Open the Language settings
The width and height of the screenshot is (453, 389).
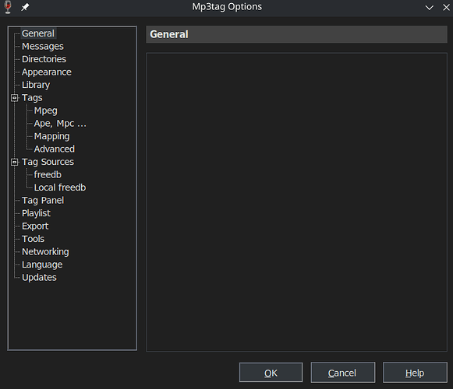pyautogui.click(x=42, y=265)
